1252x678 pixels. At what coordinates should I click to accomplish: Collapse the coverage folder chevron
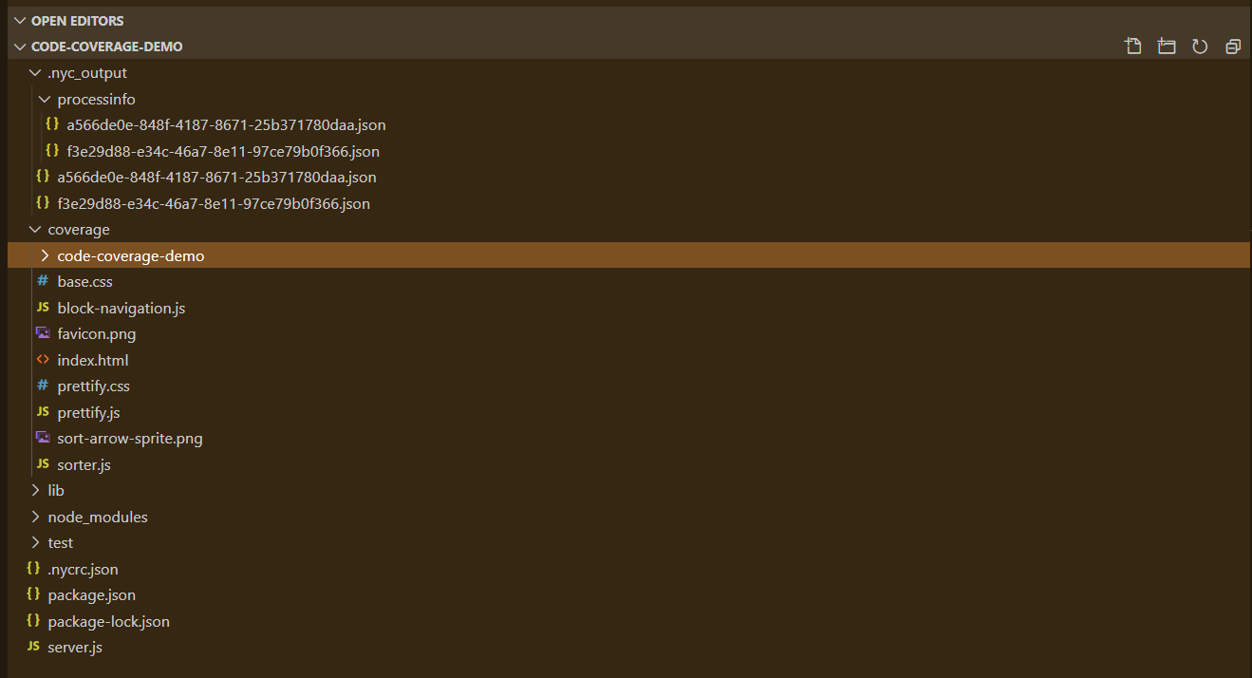(x=36, y=229)
